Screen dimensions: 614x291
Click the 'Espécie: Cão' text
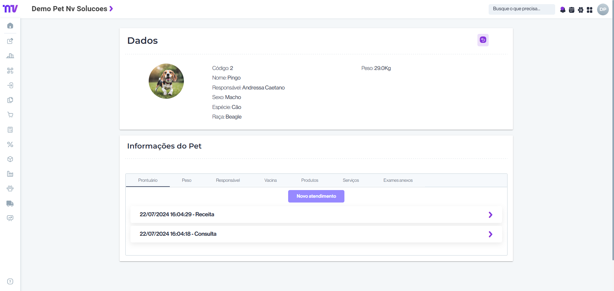[x=227, y=107]
